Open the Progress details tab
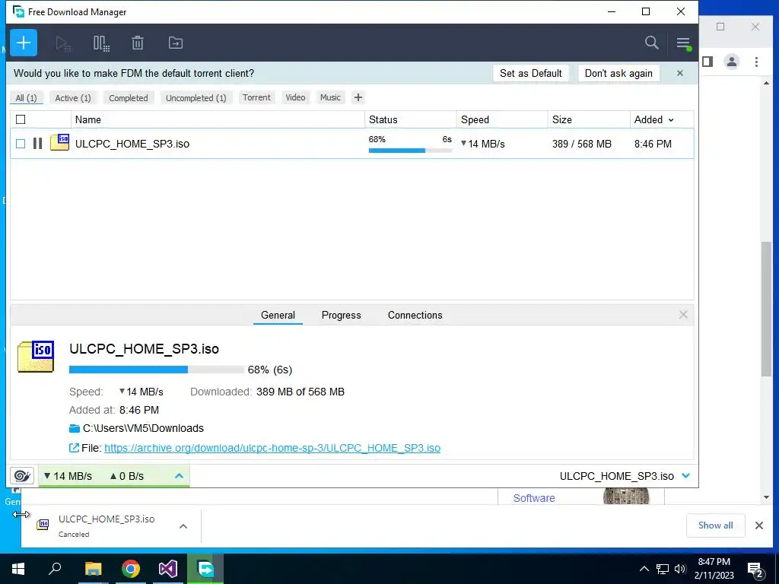Image resolution: width=779 pixels, height=584 pixels. click(x=342, y=316)
